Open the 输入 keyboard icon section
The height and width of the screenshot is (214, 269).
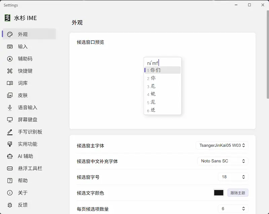pyautogui.click(x=10, y=47)
